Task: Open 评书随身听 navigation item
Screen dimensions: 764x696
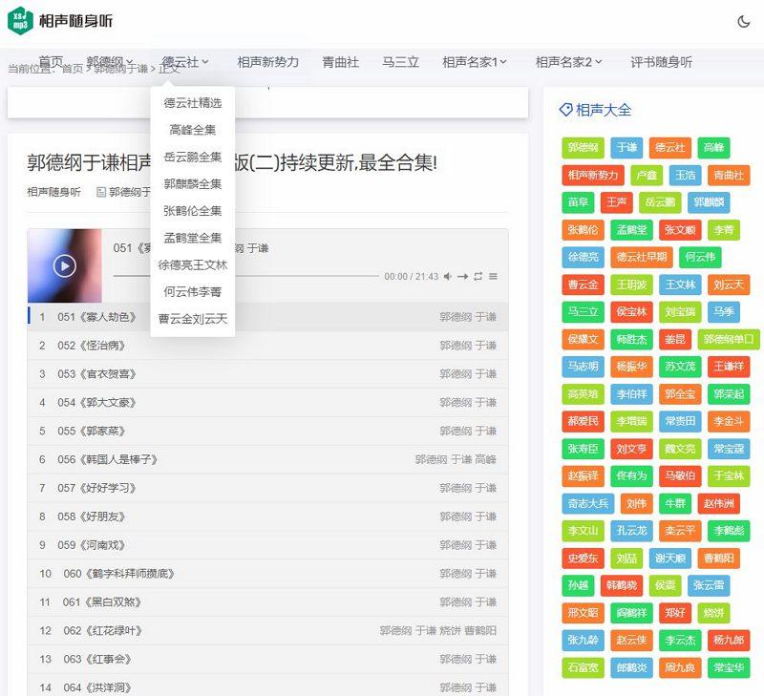Action: pyautogui.click(x=661, y=62)
